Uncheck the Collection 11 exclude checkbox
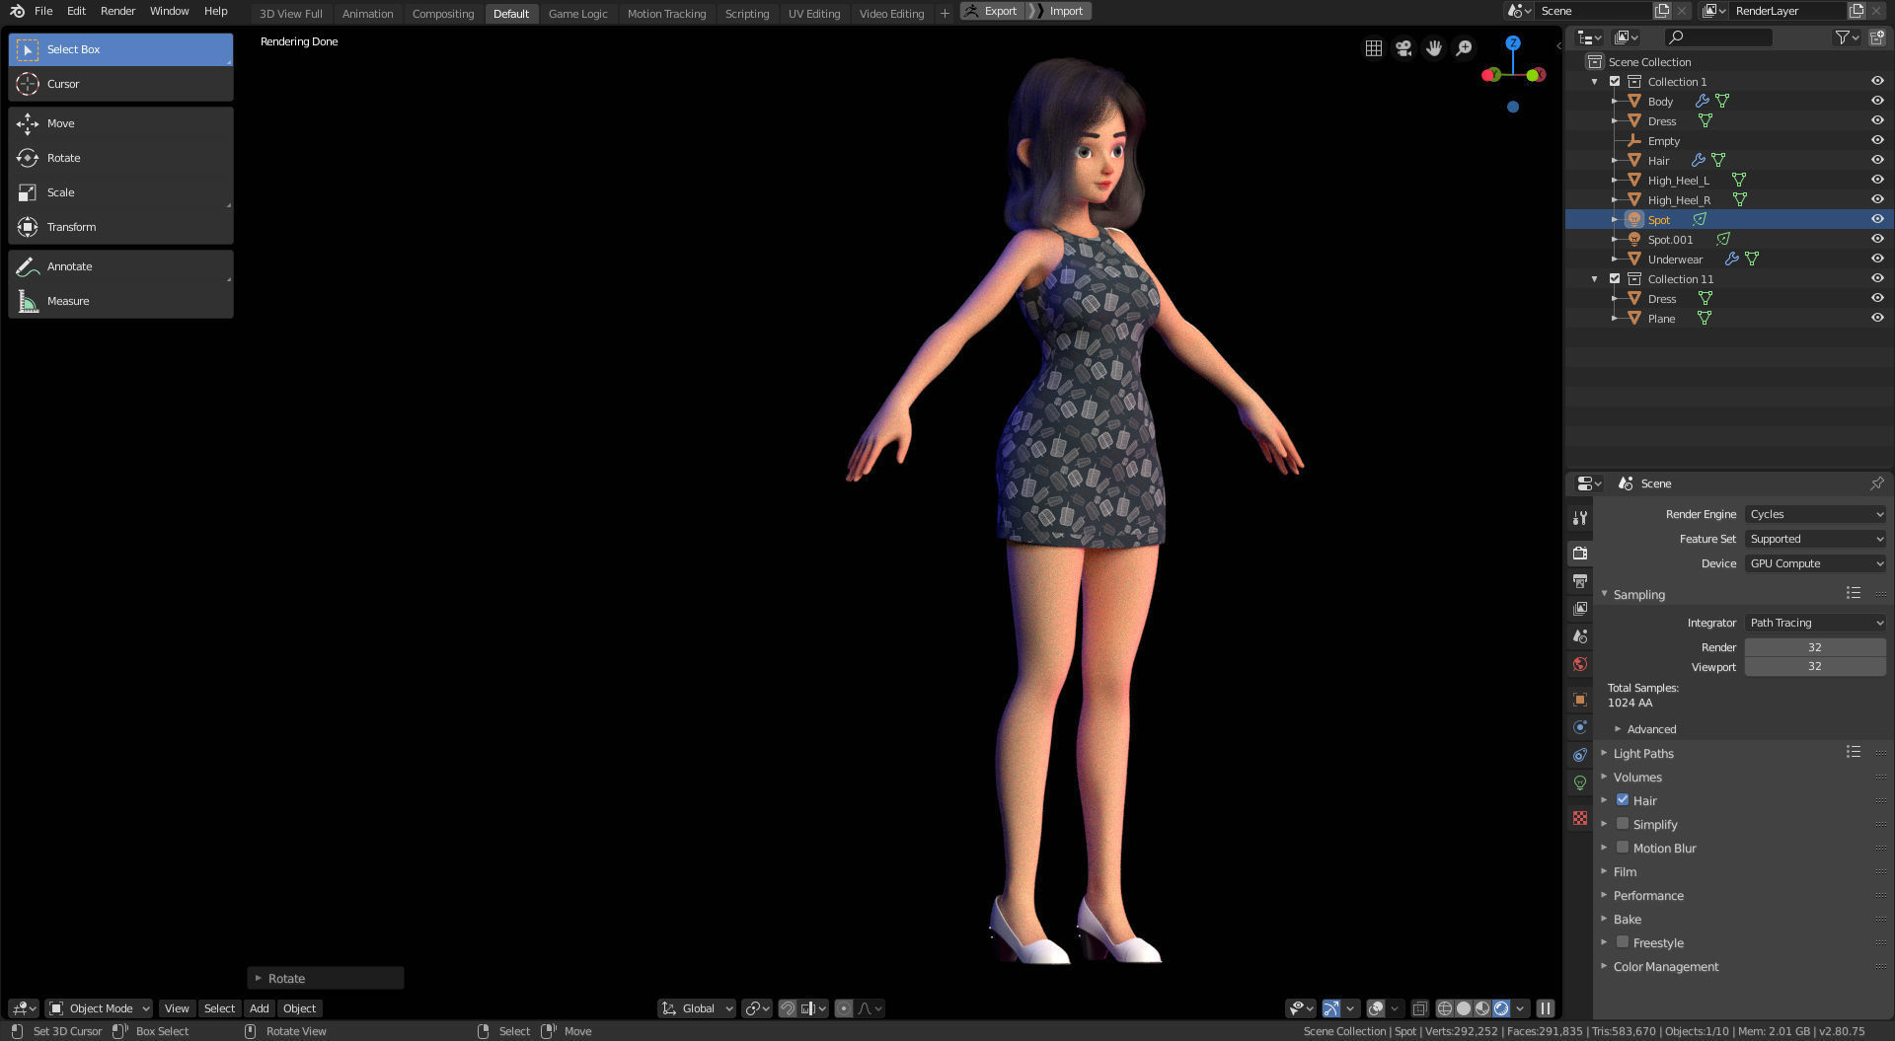1895x1041 pixels. (x=1615, y=279)
